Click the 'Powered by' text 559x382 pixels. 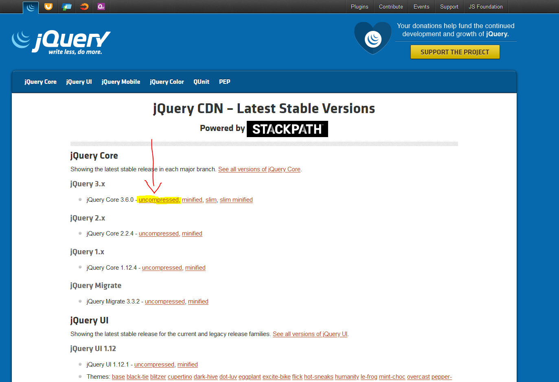[x=222, y=128]
